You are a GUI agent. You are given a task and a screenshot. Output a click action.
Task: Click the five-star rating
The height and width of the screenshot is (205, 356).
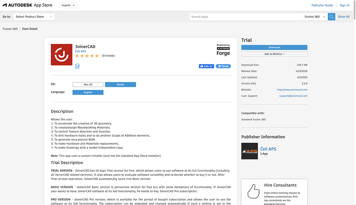pos(87,56)
